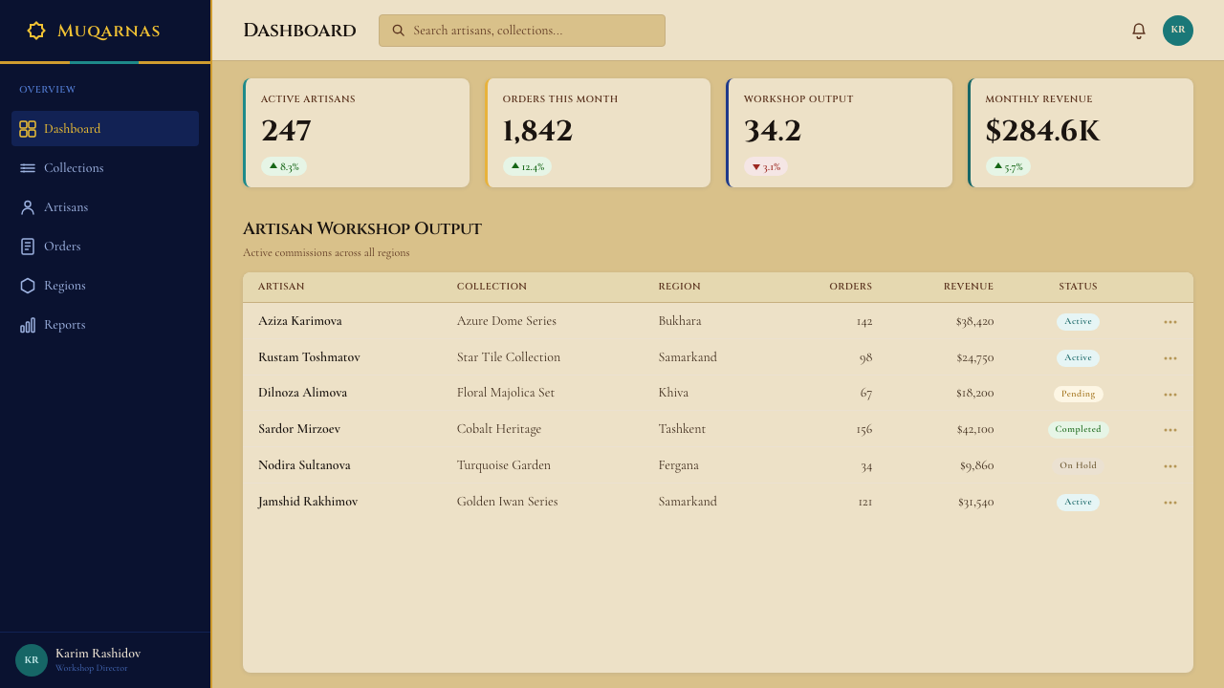Select artisan name Sardor Mirzoev

pos(299,429)
